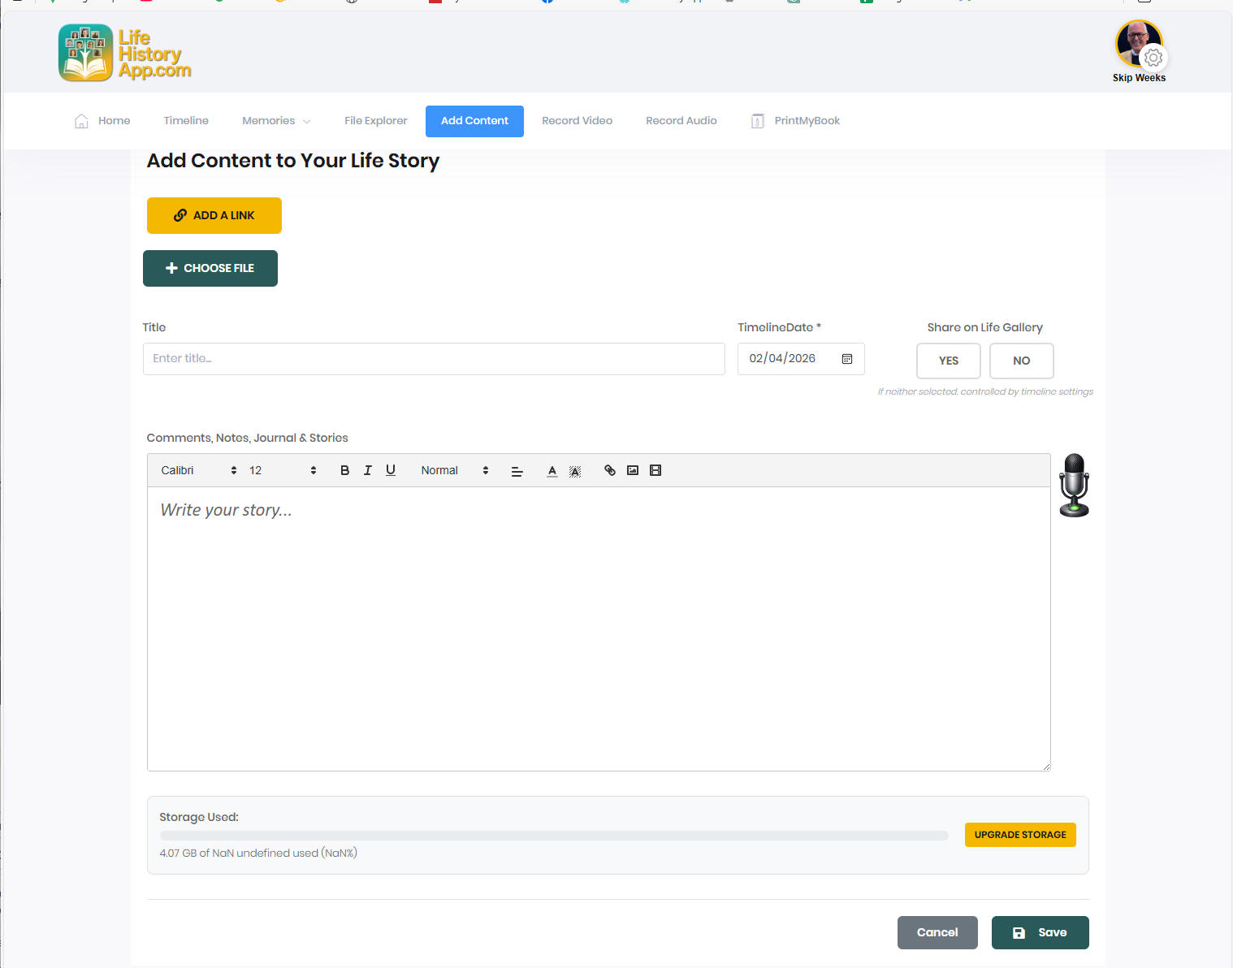Image resolution: width=1233 pixels, height=968 pixels.
Task: Apply Underline formatting in editor
Action: (391, 470)
